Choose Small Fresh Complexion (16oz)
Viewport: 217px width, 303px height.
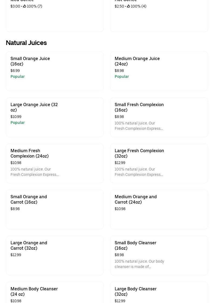click(x=139, y=107)
